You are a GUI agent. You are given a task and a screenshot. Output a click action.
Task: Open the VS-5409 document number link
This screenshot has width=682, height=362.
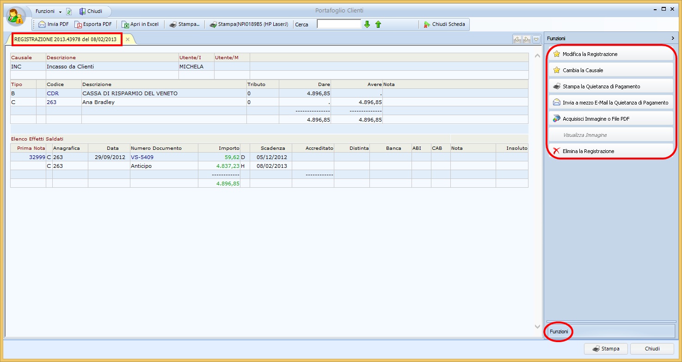coord(142,157)
